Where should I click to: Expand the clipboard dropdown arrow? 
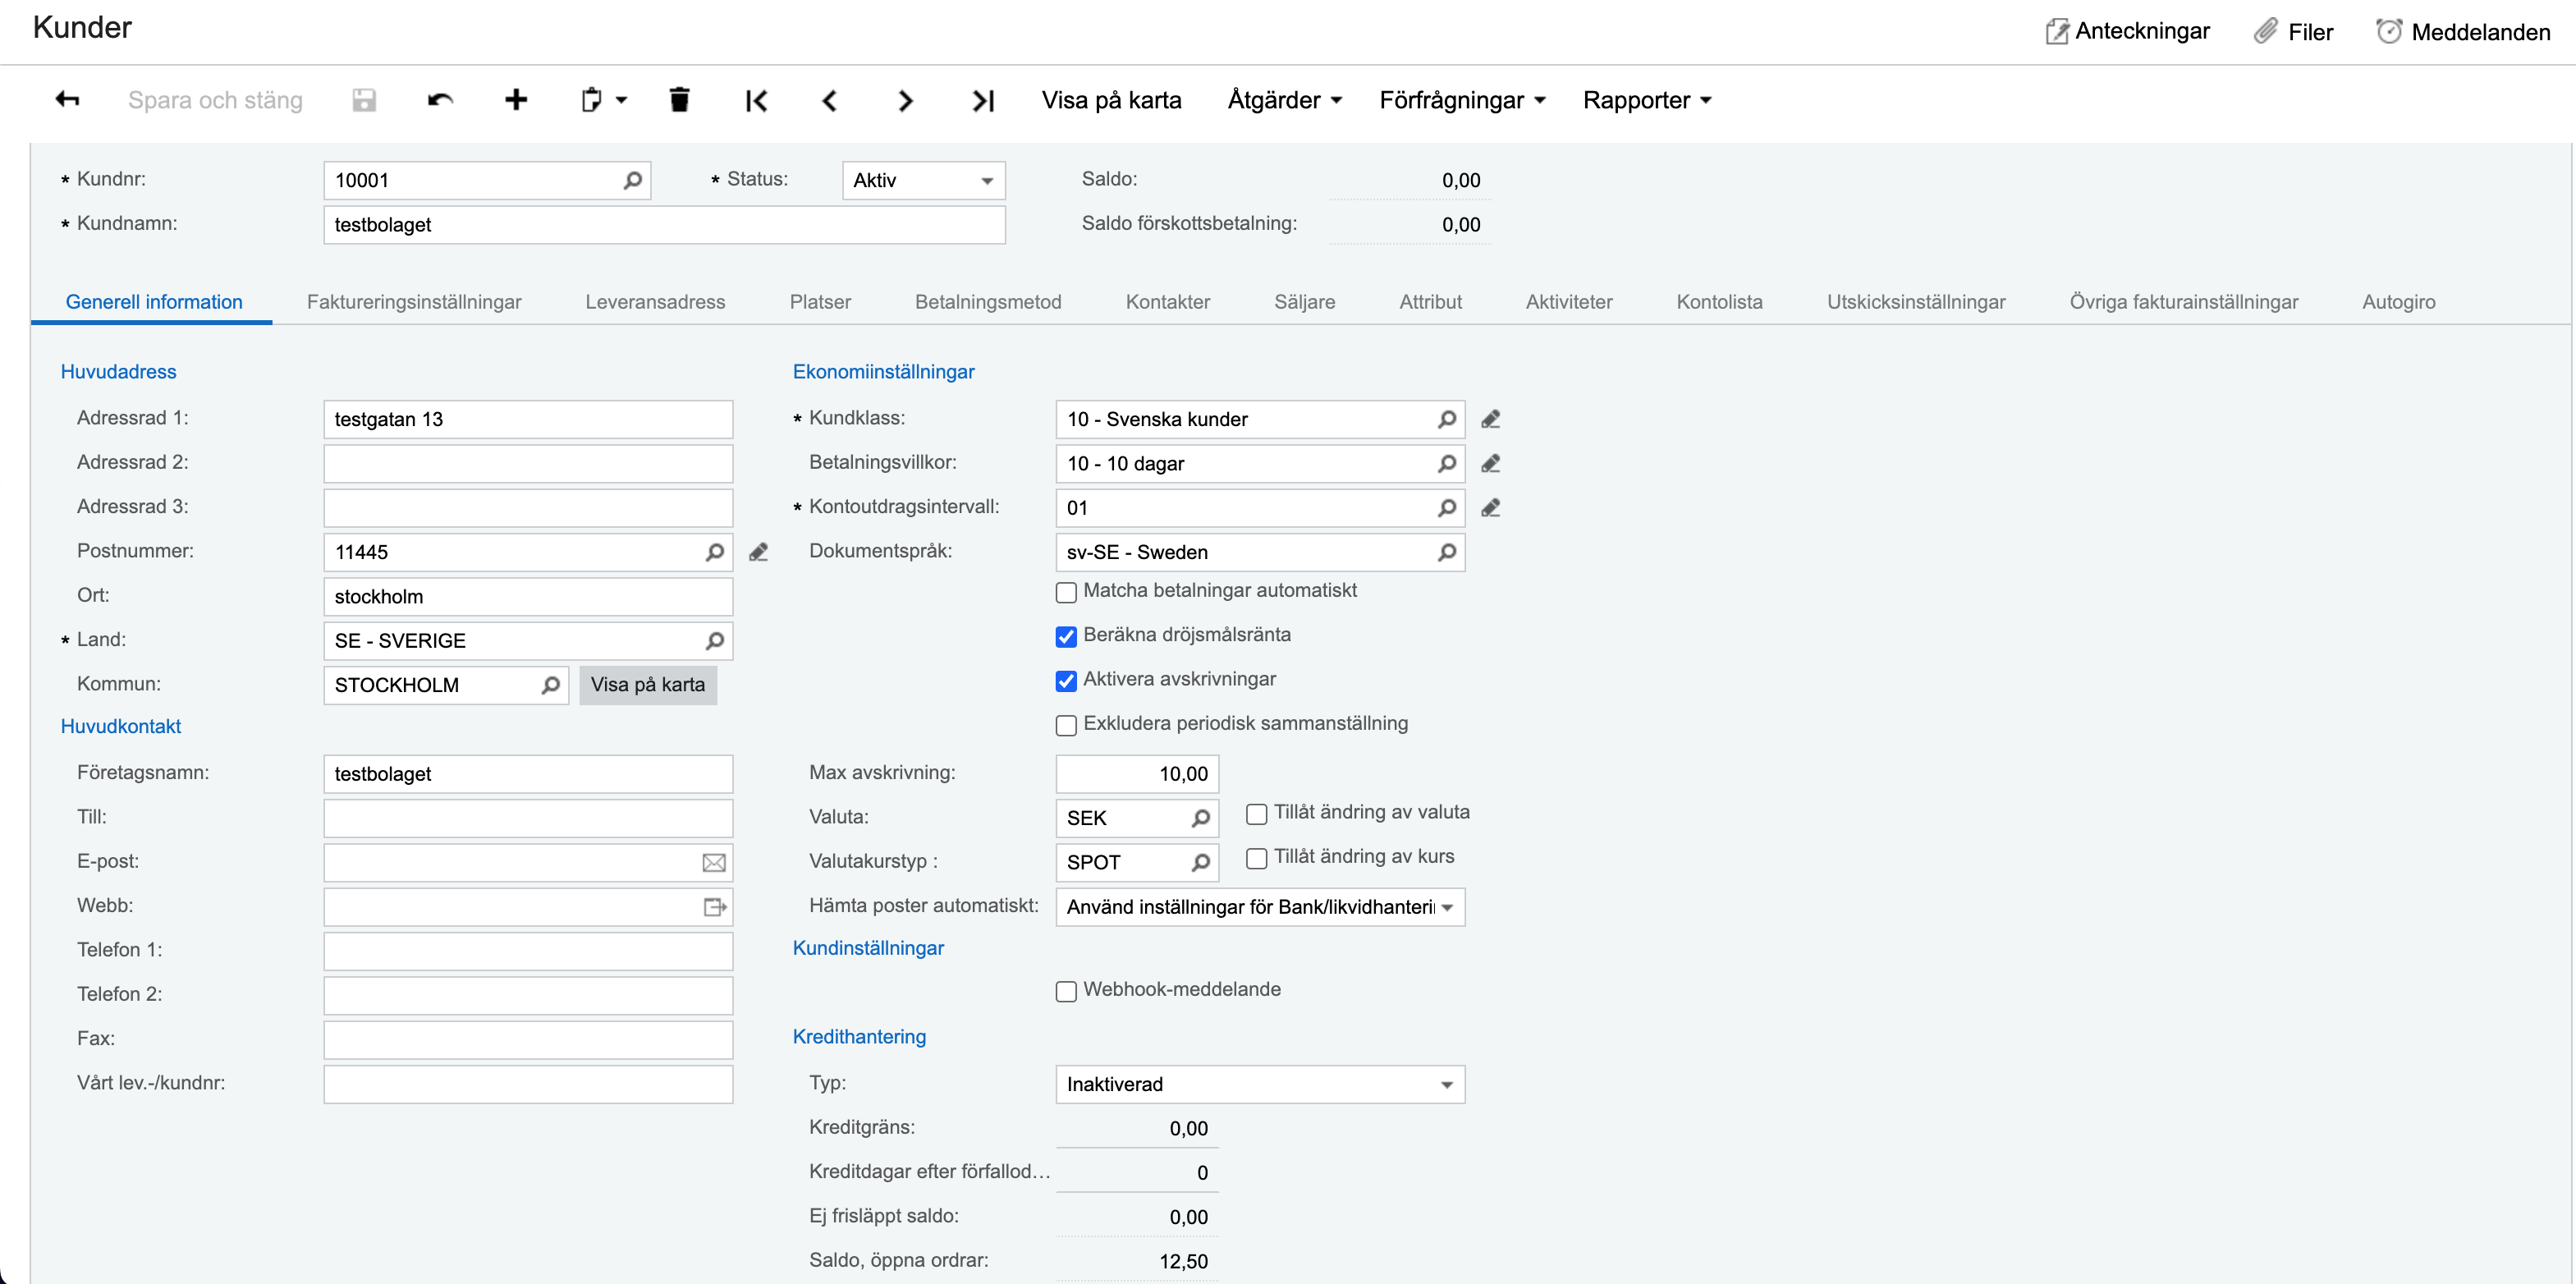(621, 100)
